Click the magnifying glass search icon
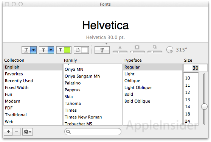Viewport: 211px width, 142px height. [x=68, y=132]
